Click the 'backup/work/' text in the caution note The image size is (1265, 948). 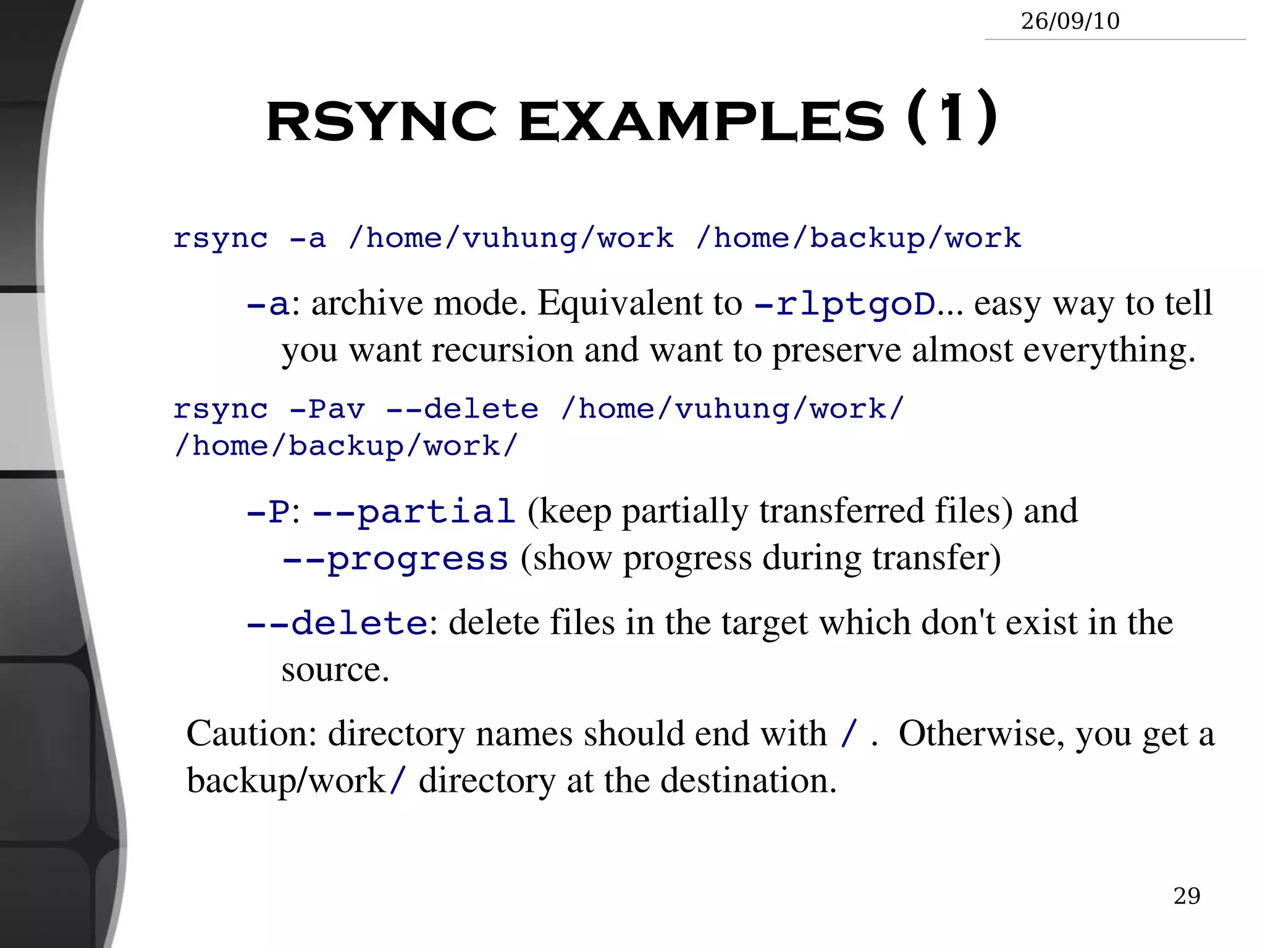[297, 781]
